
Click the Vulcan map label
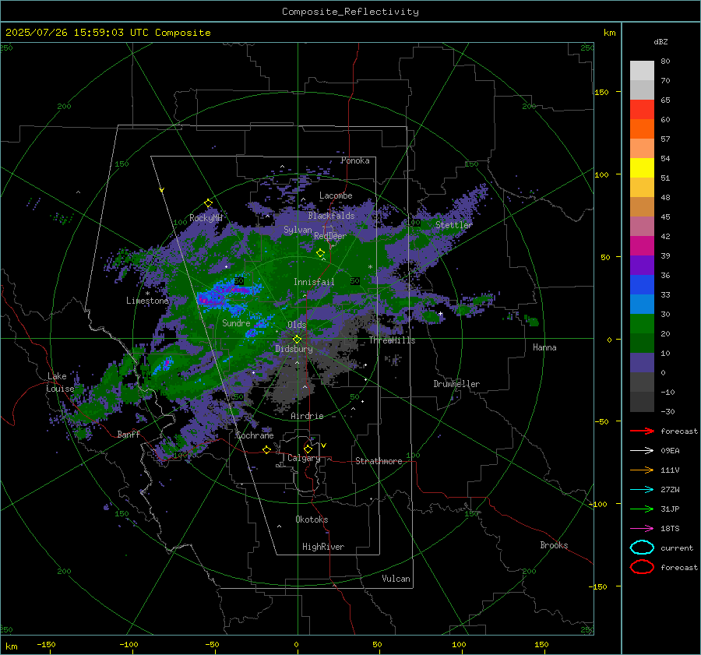coord(396,579)
